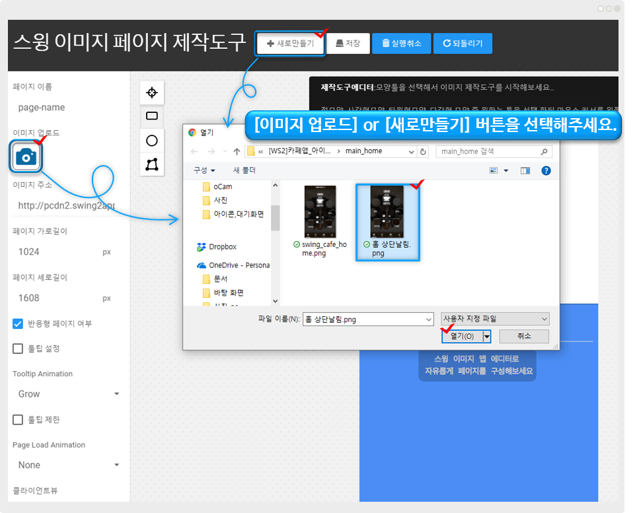
Task: Click the up-arrow parent folder icon
Action: tap(237, 151)
